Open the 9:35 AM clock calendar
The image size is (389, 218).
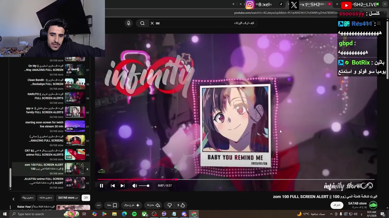pos(371,214)
